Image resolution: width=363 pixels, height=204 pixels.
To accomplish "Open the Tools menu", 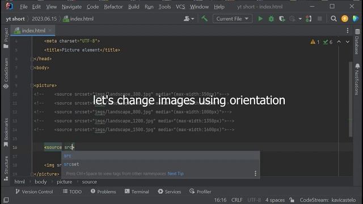I will [x=164, y=7].
